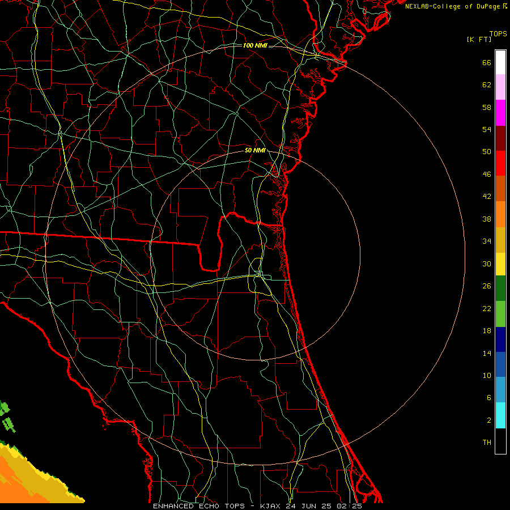
Task: Click the legend value "2"
Action: click(x=488, y=420)
